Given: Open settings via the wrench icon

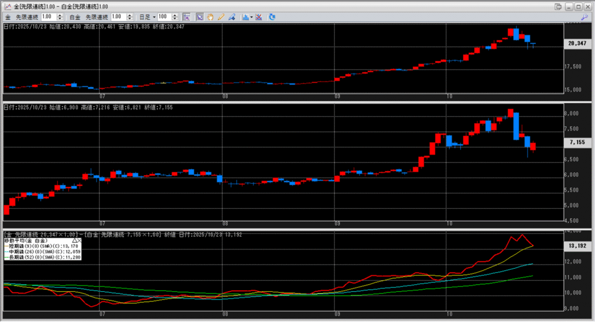Looking at the screenshot, I should (x=585, y=17).
